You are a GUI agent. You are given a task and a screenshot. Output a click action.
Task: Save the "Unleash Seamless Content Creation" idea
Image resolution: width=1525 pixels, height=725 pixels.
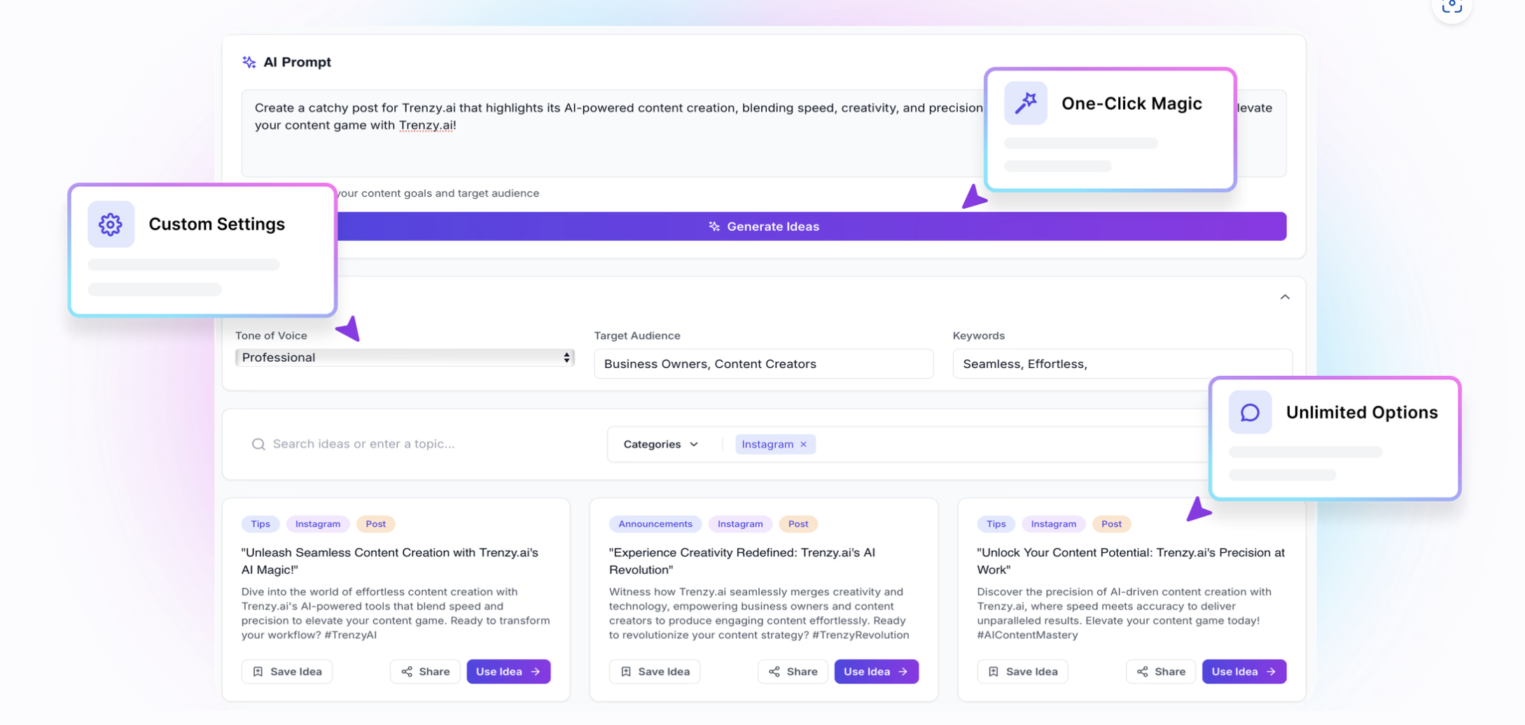coord(287,672)
